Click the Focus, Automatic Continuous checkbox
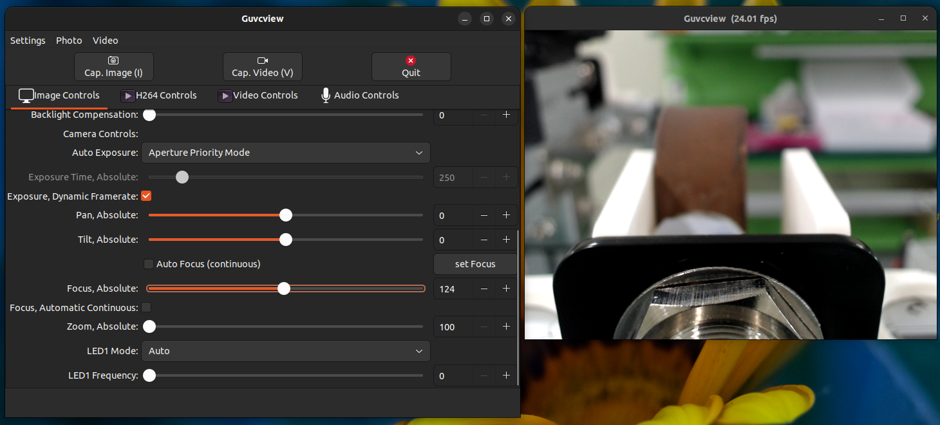The image size is (940, 425). [x=146, y=308]
